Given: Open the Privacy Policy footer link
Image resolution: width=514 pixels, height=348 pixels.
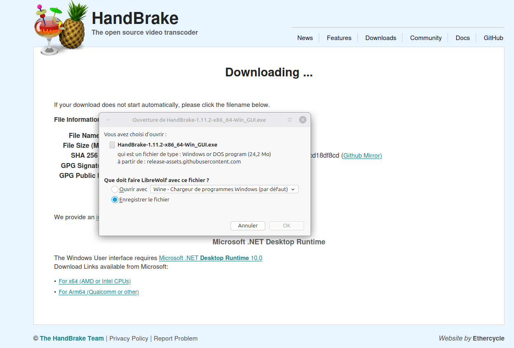Looking at the screenshot, I should (x=129, y=338).
